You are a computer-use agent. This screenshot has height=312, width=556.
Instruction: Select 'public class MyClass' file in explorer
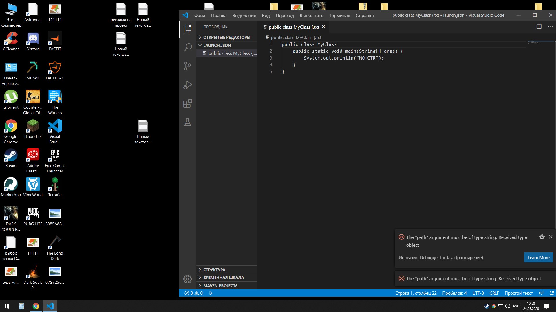coord(227,53)
